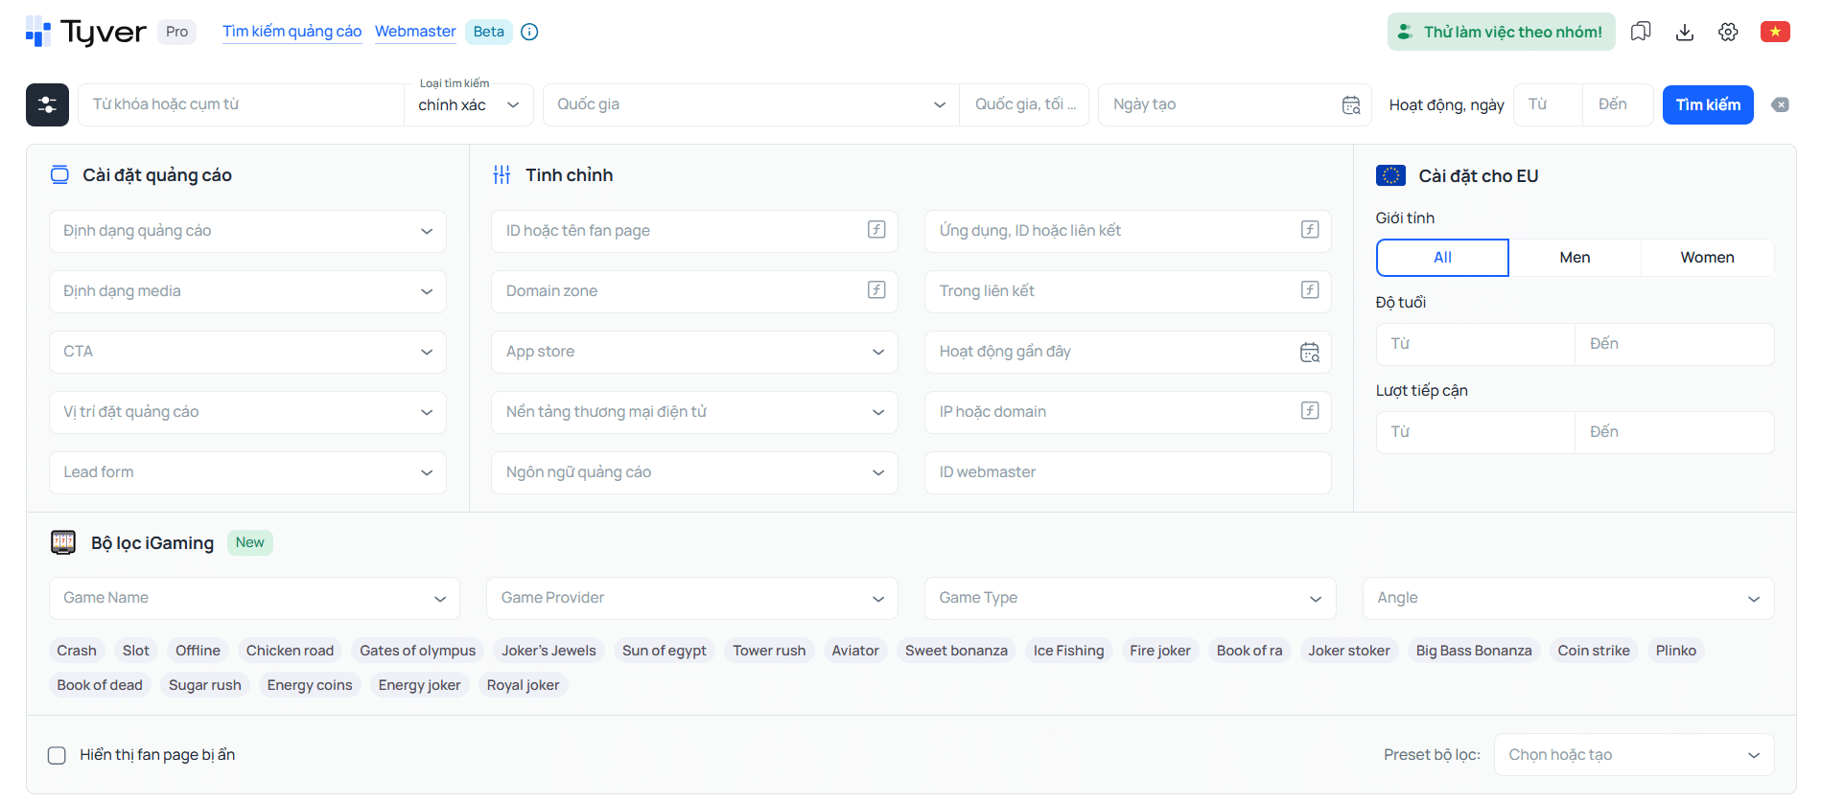Click the Beta label
1821x802 pixels.
pos(488,32)
